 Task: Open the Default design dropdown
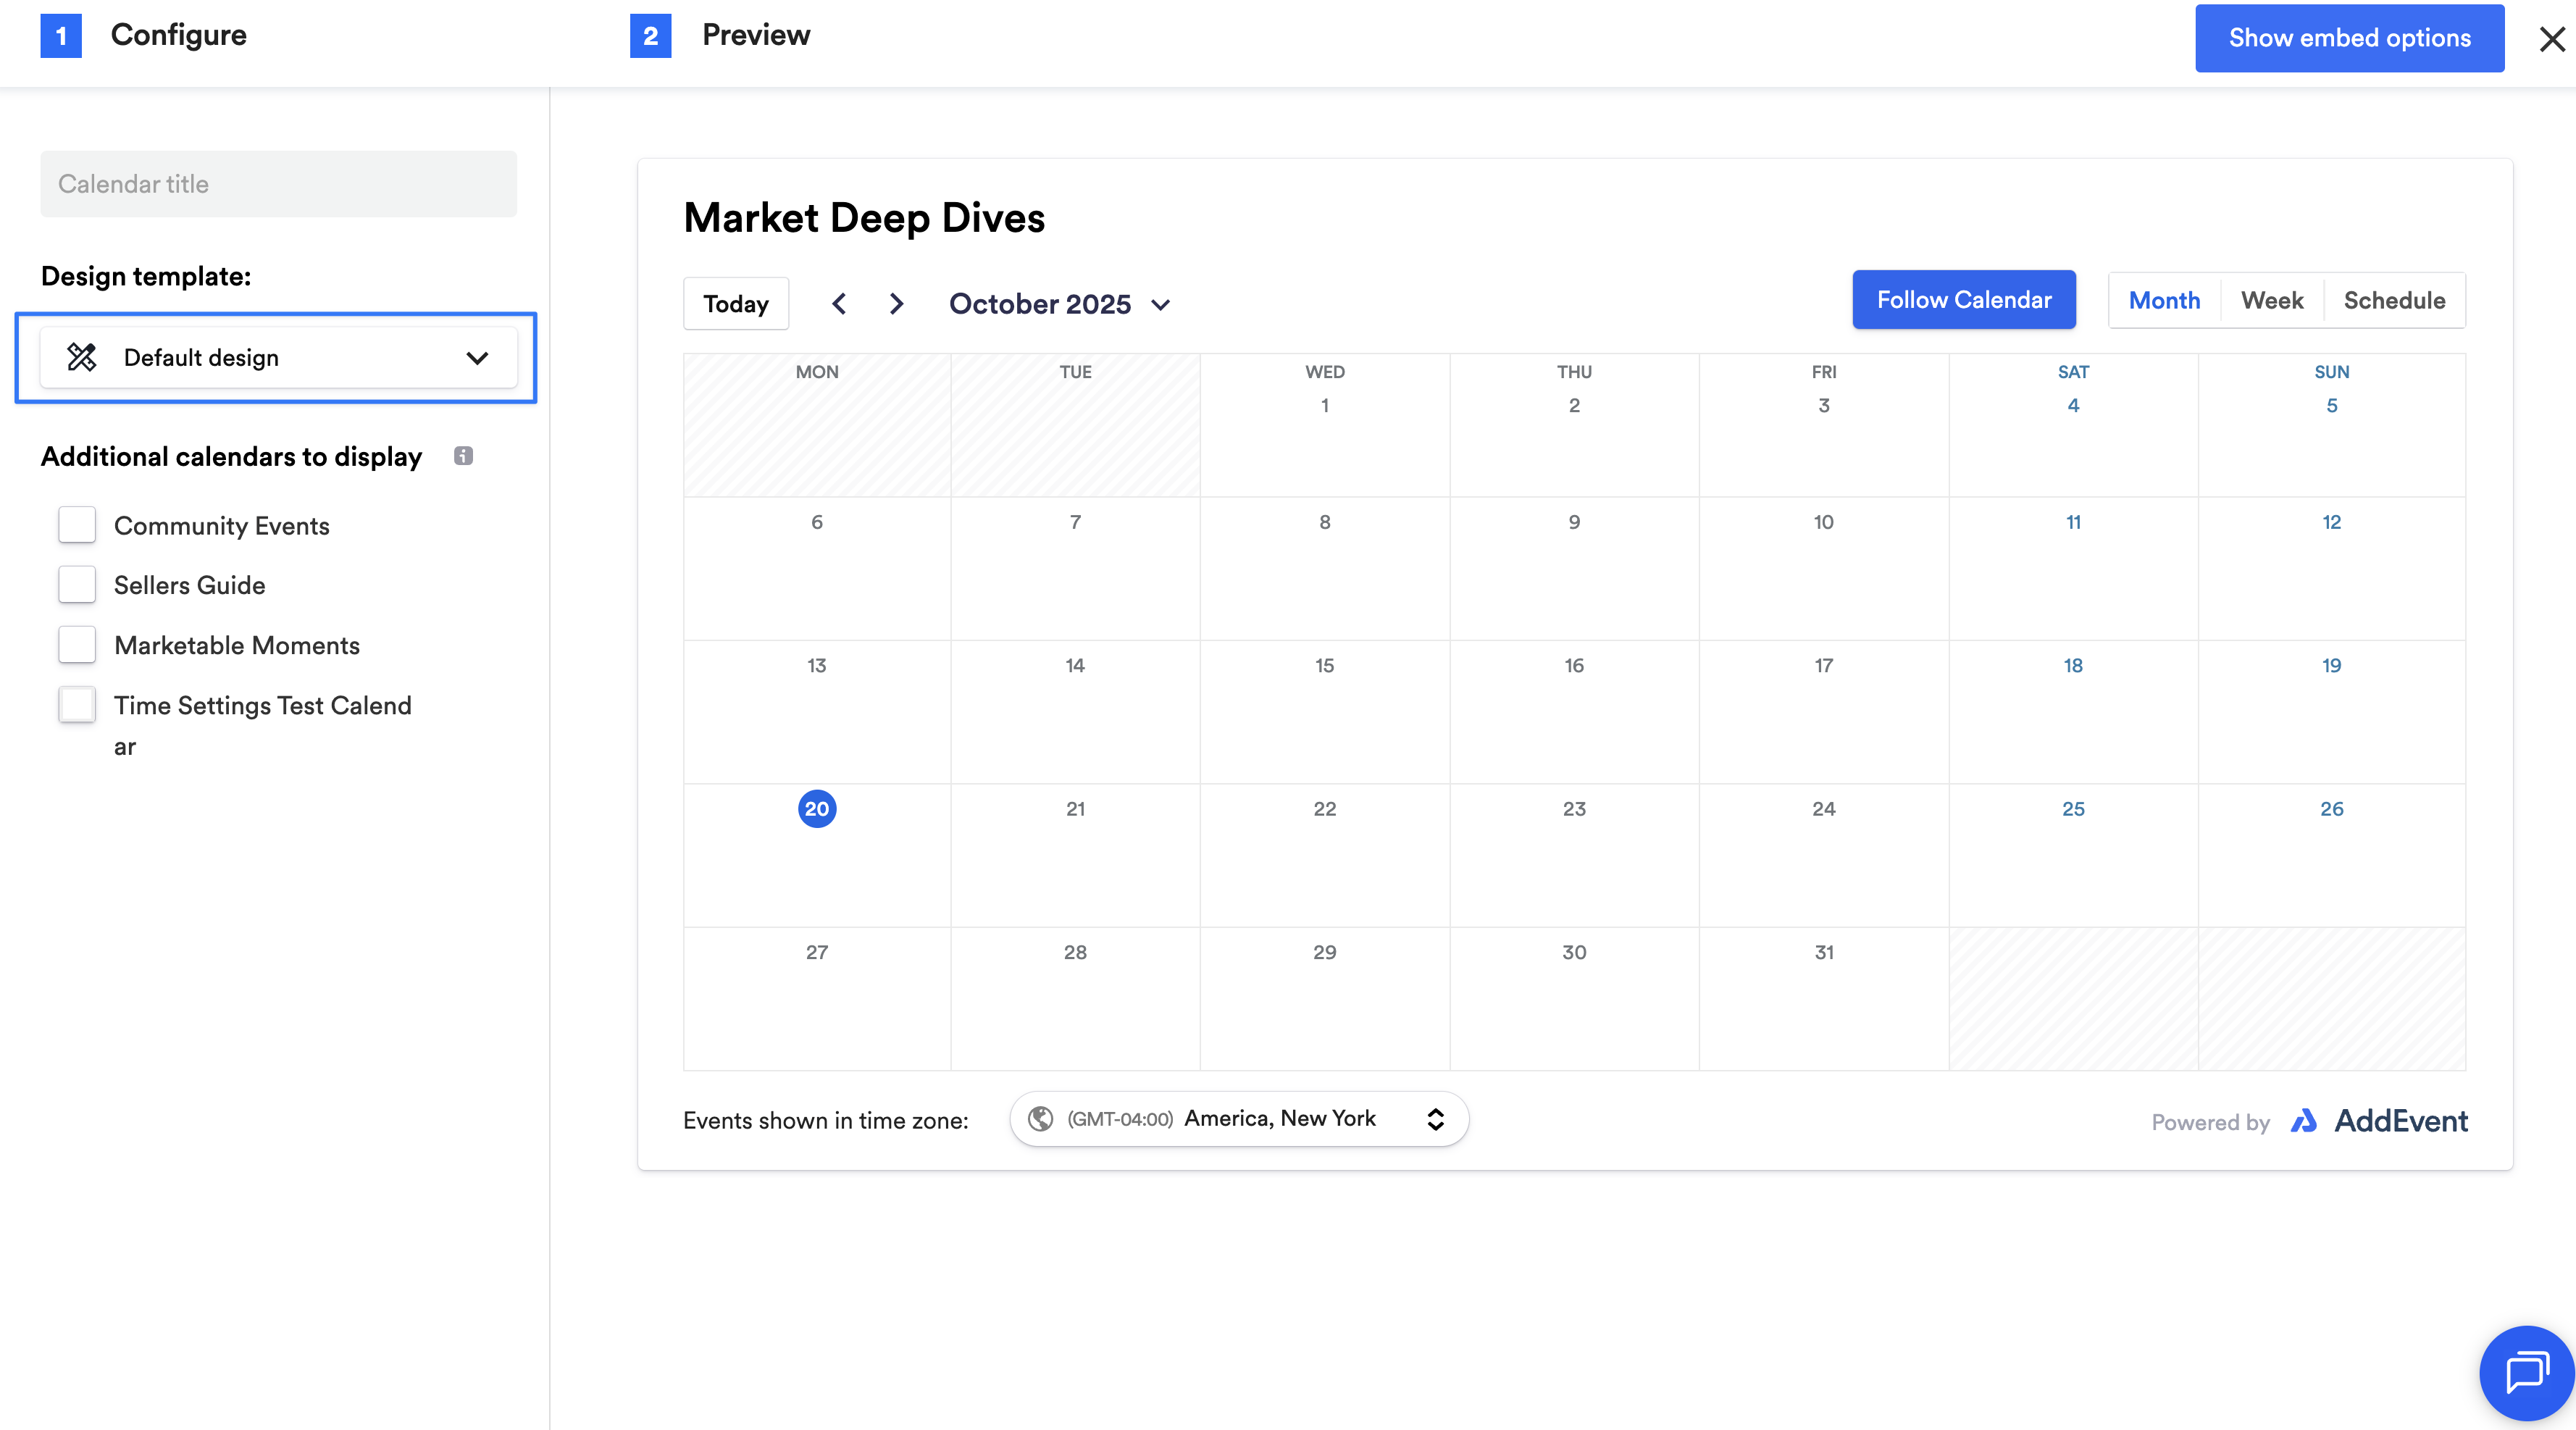pyautogui.click(x=278, y=357)
